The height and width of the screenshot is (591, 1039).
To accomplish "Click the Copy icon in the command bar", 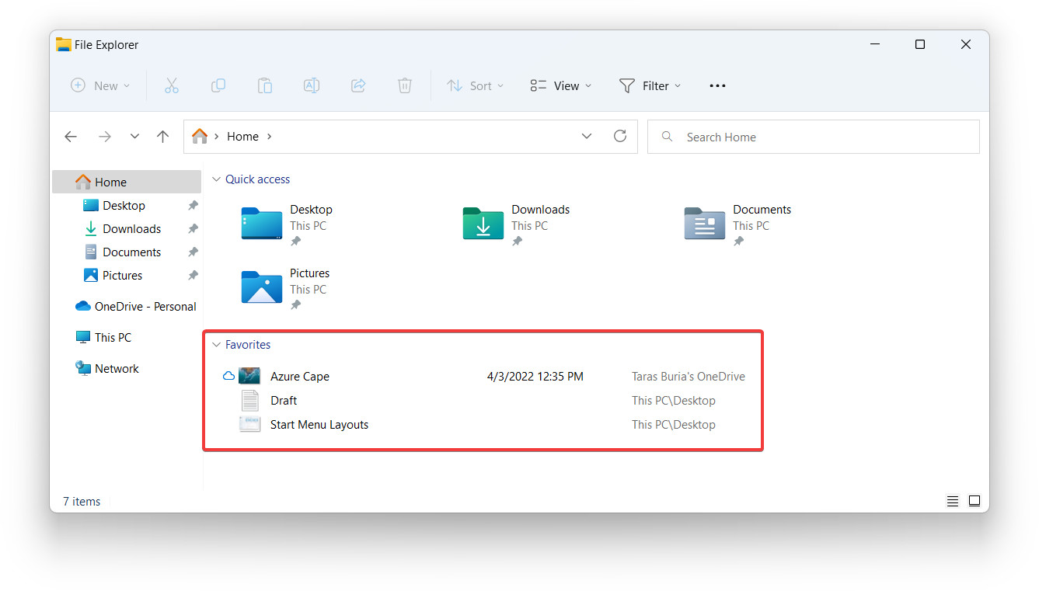I will (218, 85).
